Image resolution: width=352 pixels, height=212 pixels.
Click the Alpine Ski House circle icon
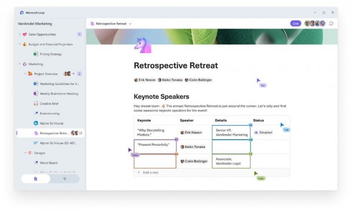36,123
